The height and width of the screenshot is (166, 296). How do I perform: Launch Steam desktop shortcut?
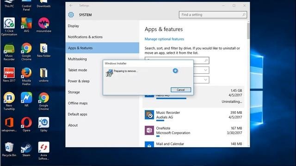pos(26,149)
